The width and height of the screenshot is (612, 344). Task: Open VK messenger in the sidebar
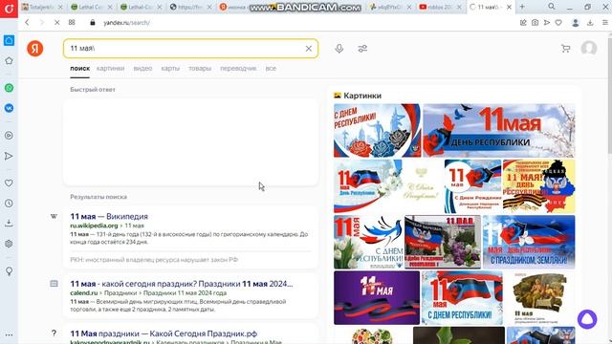click(x=9, y=108)
